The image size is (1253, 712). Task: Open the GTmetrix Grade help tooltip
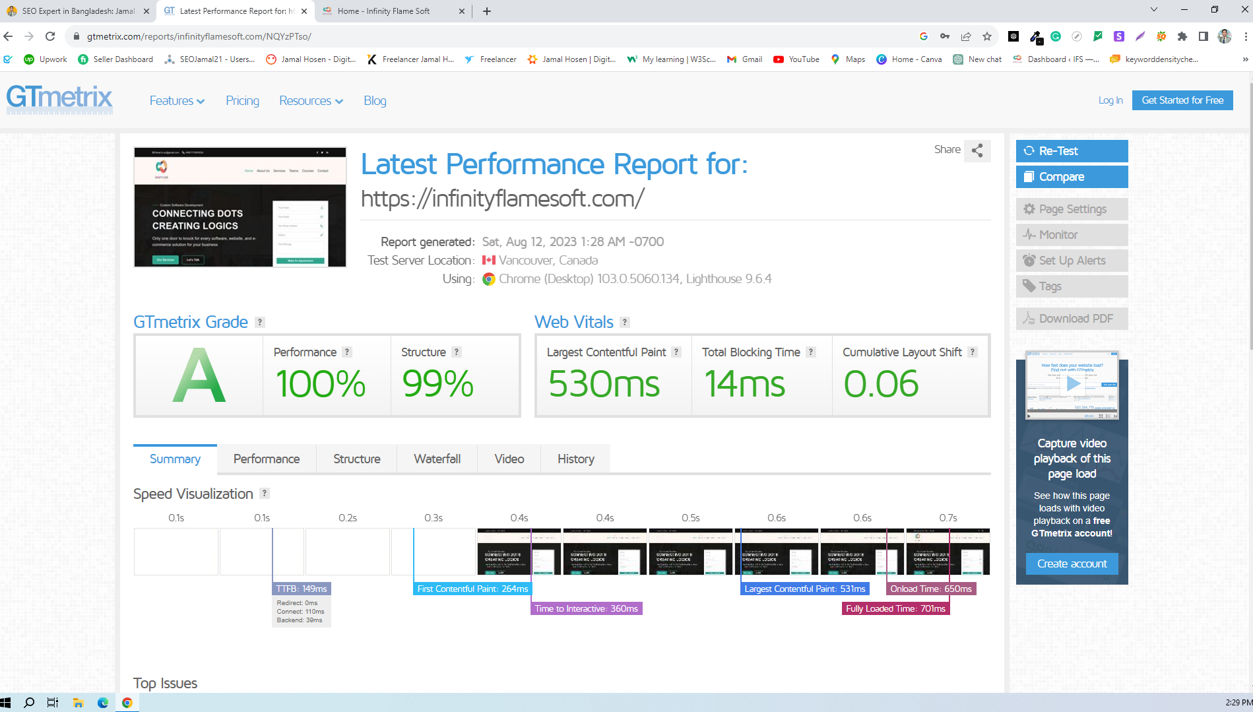[260, 322]
